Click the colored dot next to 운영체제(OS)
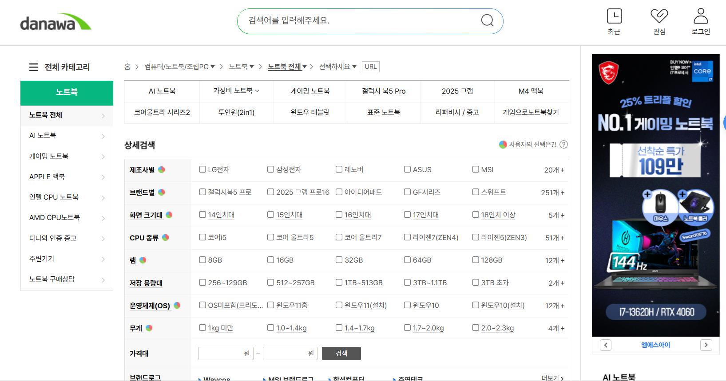Screen dimensions: 726x381 point(177,305)
